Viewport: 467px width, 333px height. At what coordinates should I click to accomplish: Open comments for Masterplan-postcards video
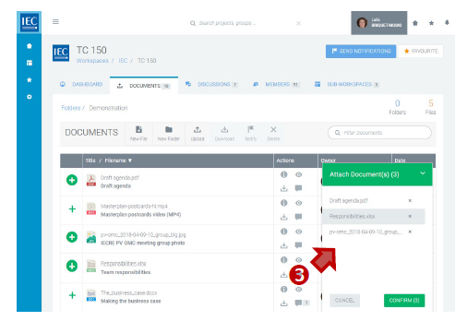pyautogui.click(x=298, y=217)
